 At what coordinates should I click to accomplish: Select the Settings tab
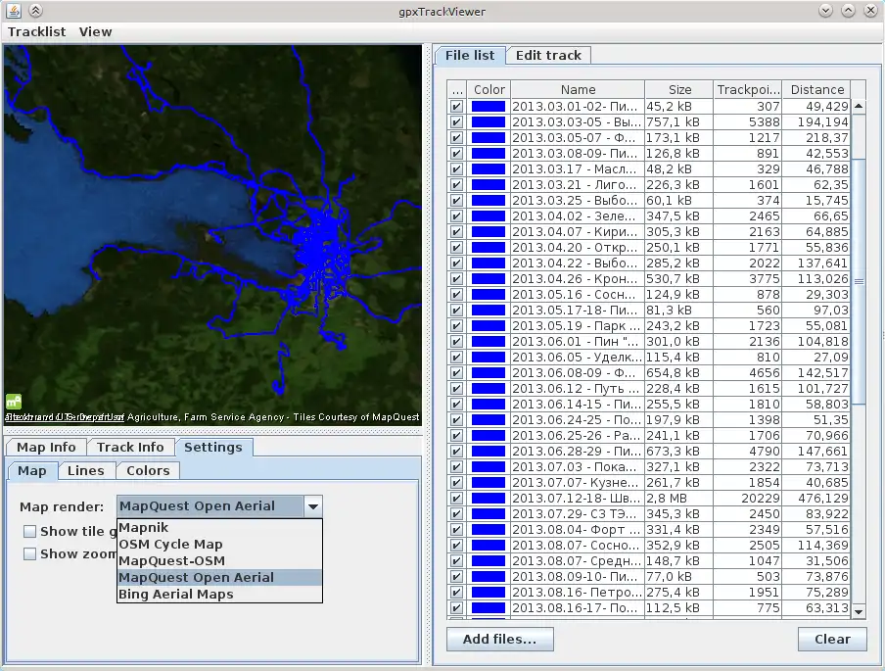213,447
